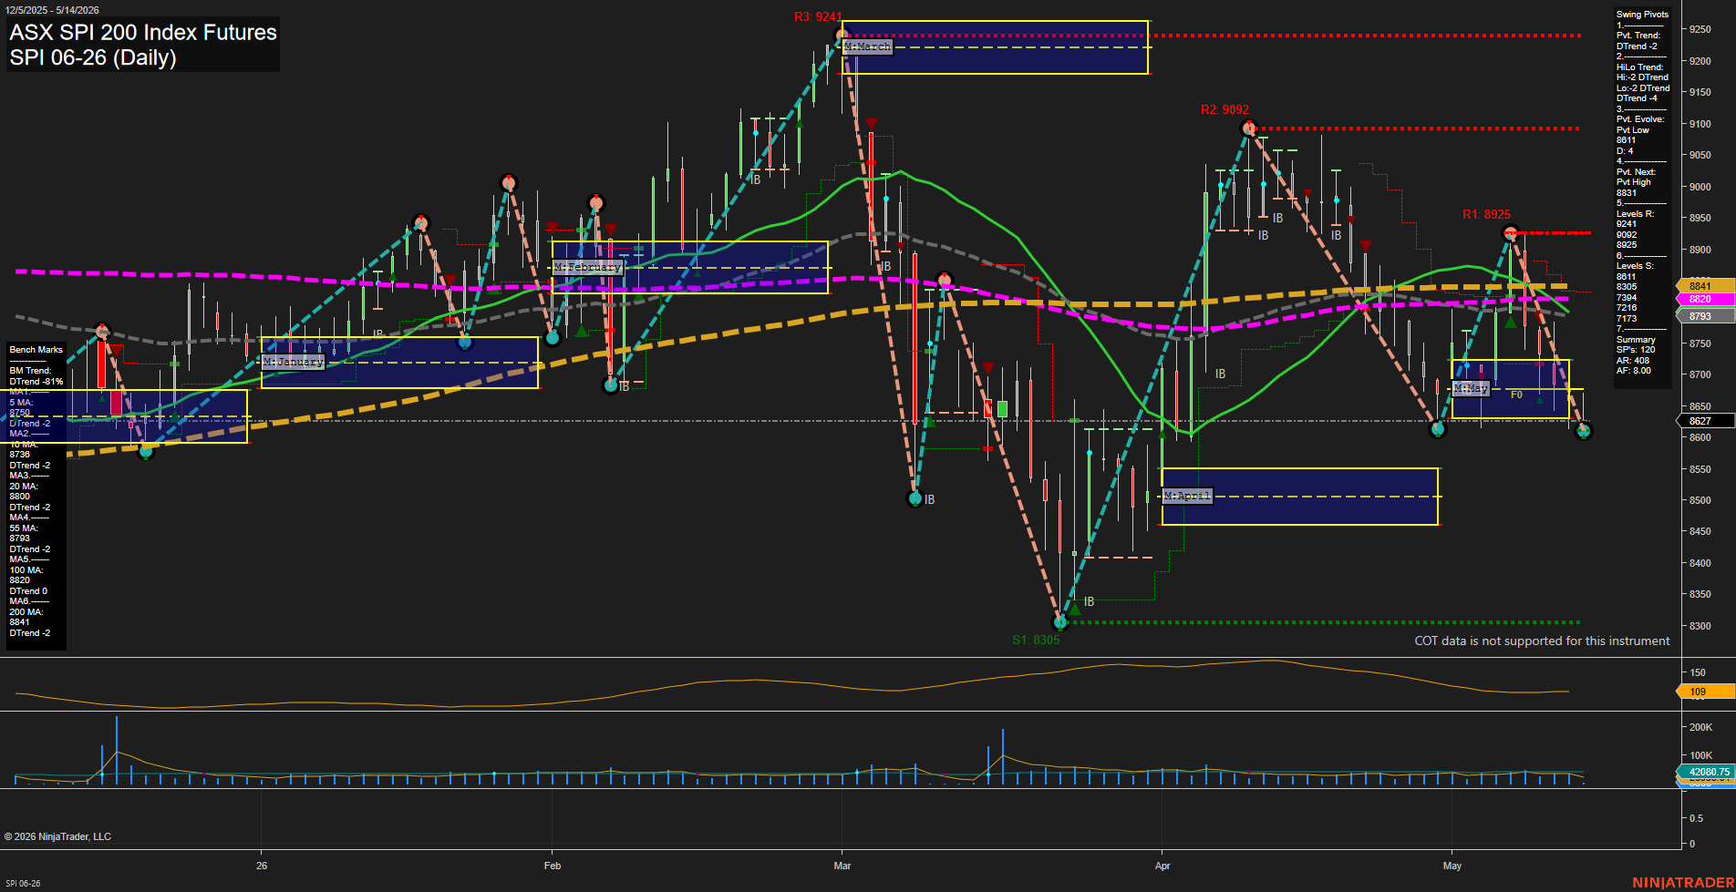1736x892 pixels.
Task: Click the SPI 06-26 (Daily) subtitle
Action: 93,57
